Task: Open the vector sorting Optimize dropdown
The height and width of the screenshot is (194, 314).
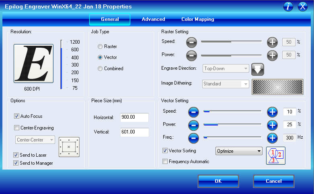Action: coord(239,151)
